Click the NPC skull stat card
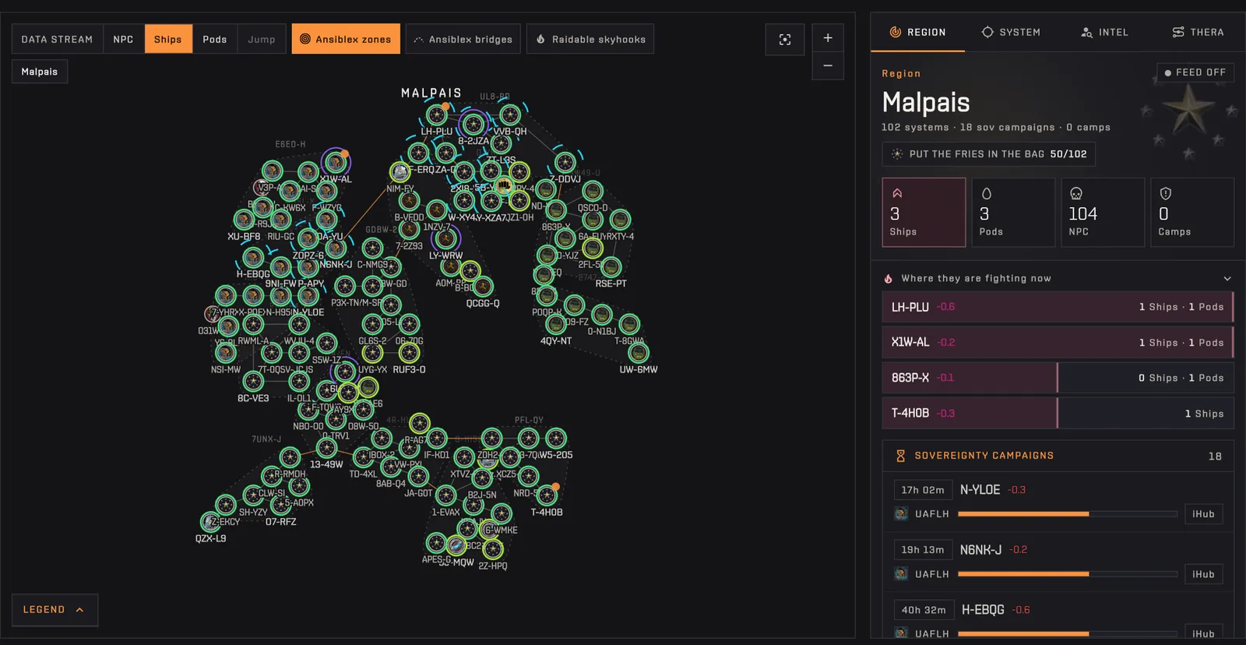This screenshot has width=1246, height=645. [x=1103, y=212]
